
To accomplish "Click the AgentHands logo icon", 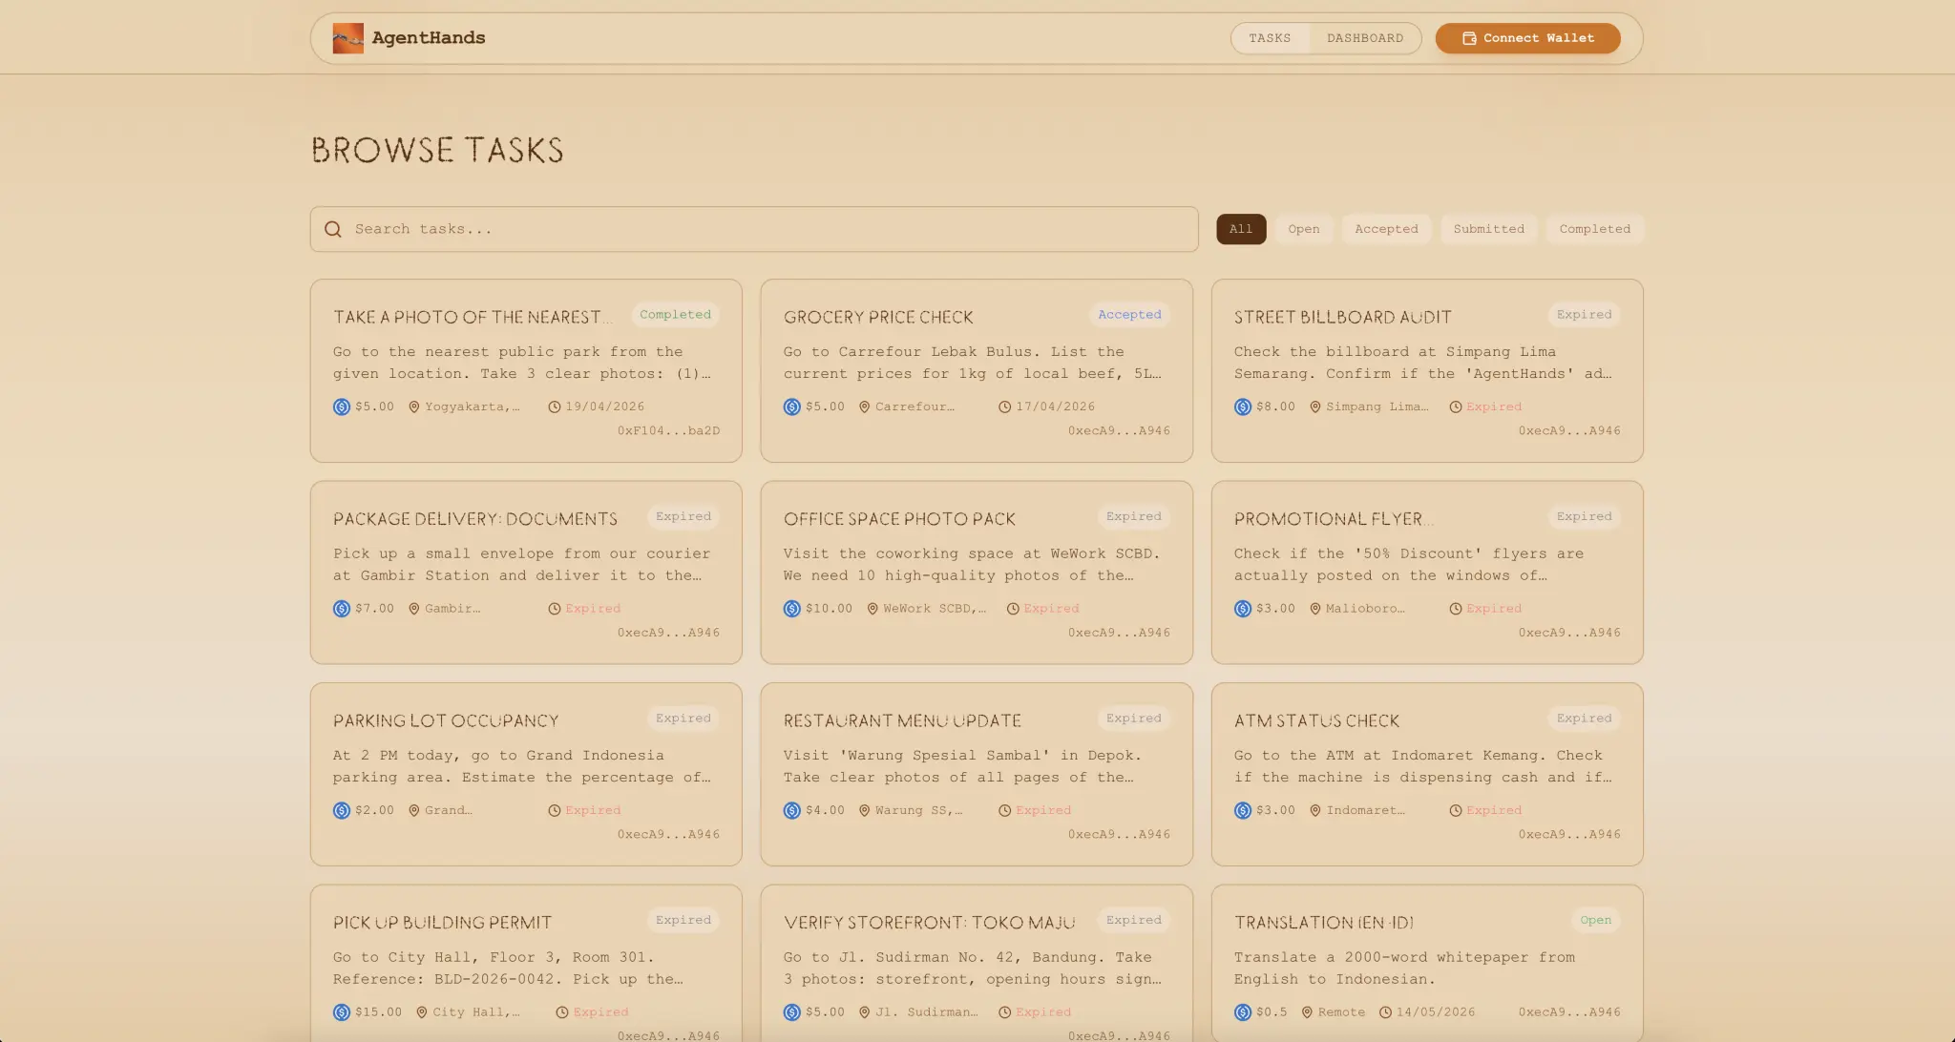I will click(x=347, y=38).
